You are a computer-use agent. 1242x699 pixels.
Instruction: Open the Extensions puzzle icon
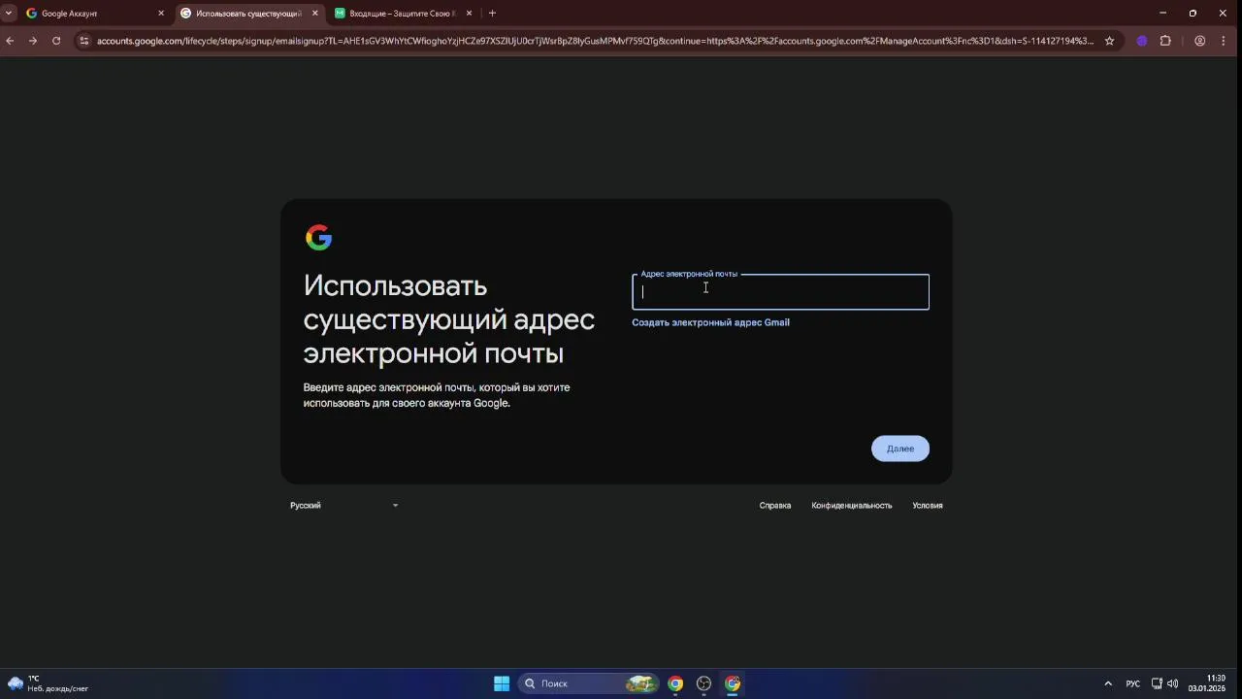click(x=1165, y=41)
